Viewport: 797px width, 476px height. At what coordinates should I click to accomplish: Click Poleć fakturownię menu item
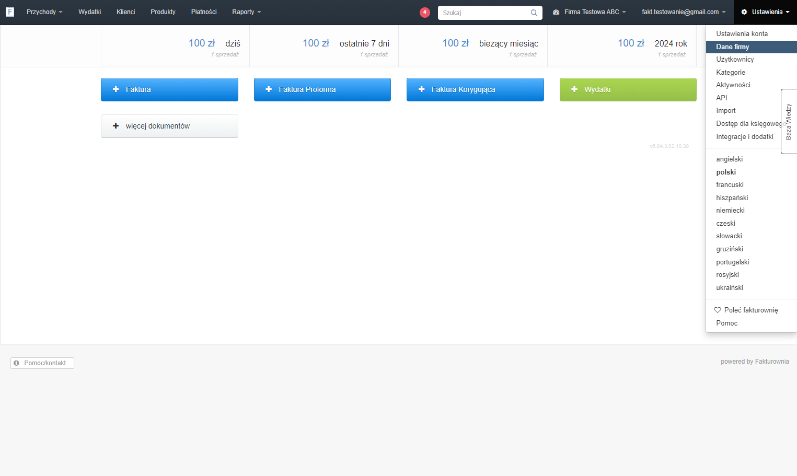(751, 310)
